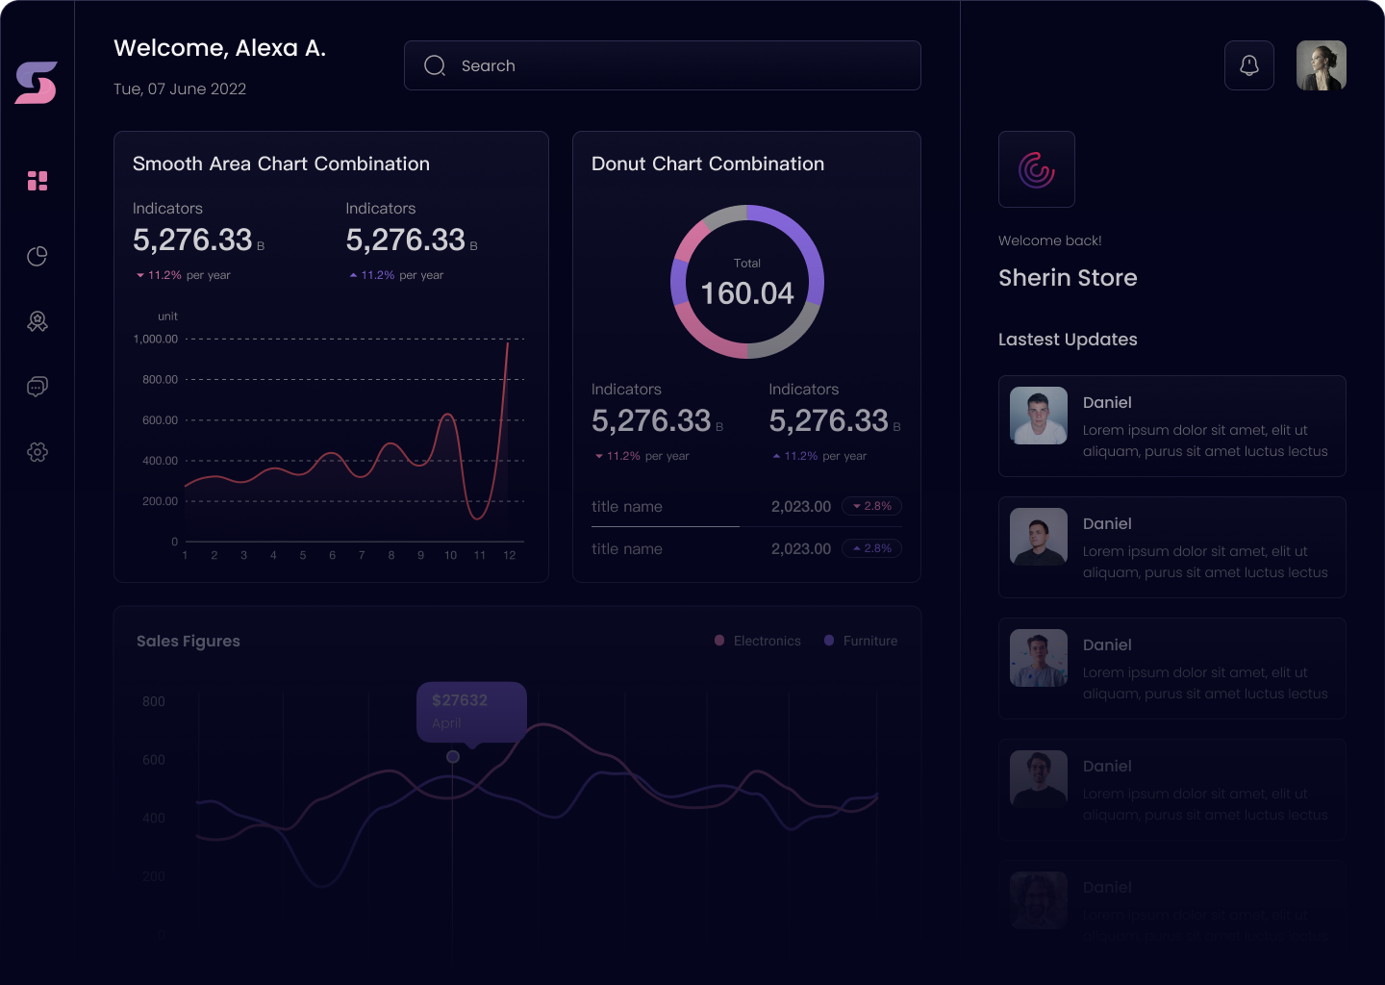Toggle the Electronics legend series
The width and height of the screenshot is (1385, 985).
point(758,641)
